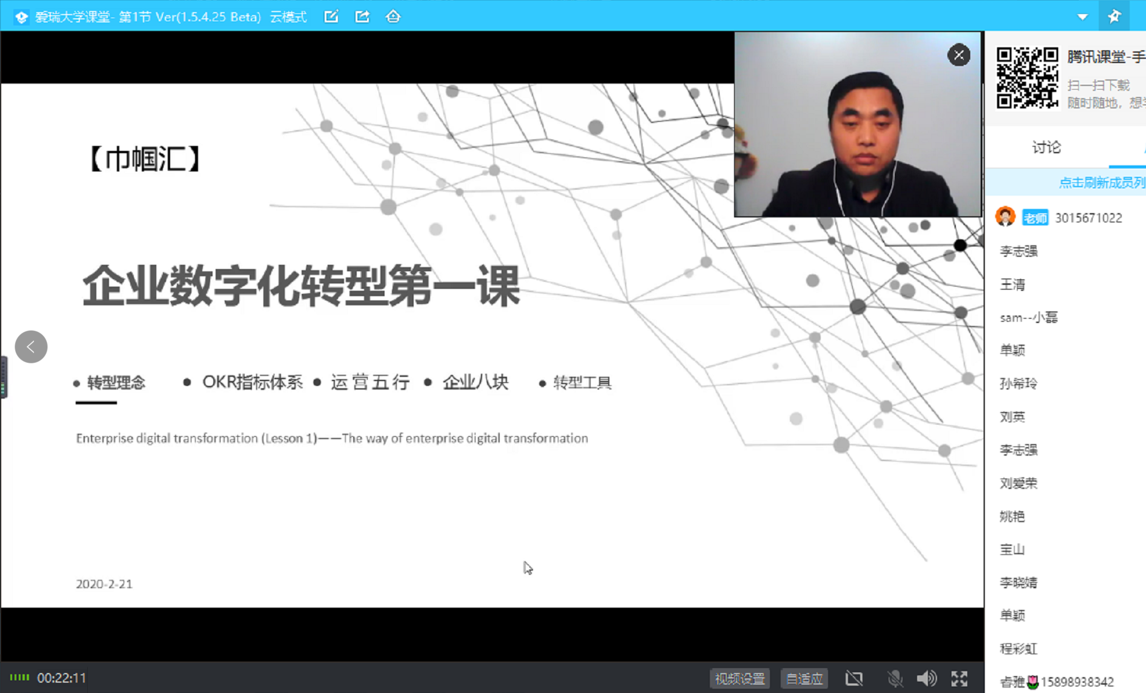Select member sam--小磊 in the list
Viewport: 1146px width, 693px height.
tap(1028, 317)
